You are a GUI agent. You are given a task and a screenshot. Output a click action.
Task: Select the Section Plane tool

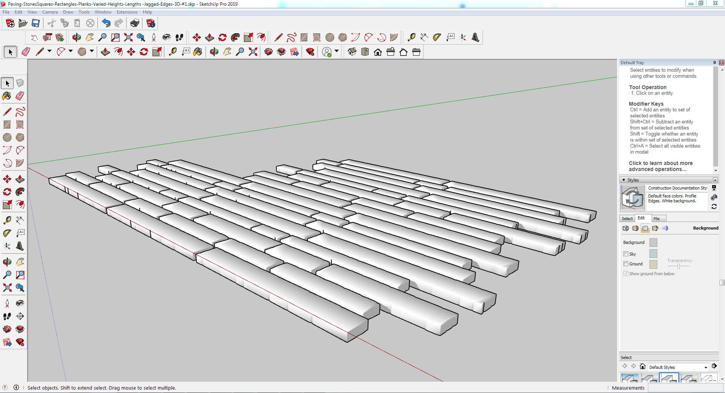pyautogui.click(x=20, y=316)
